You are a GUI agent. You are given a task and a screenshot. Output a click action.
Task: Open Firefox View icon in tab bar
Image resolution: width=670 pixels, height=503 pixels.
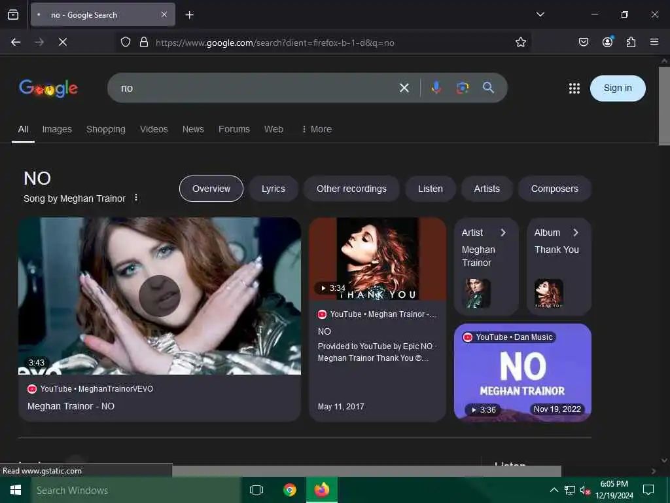pyautogui.click(x=13, y=14)
